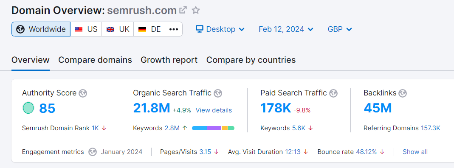Click the +4.9% organic change
Image resolution: width=454 pixels, height=168 pixels.
pyautogui.click(x=182, y=110)
